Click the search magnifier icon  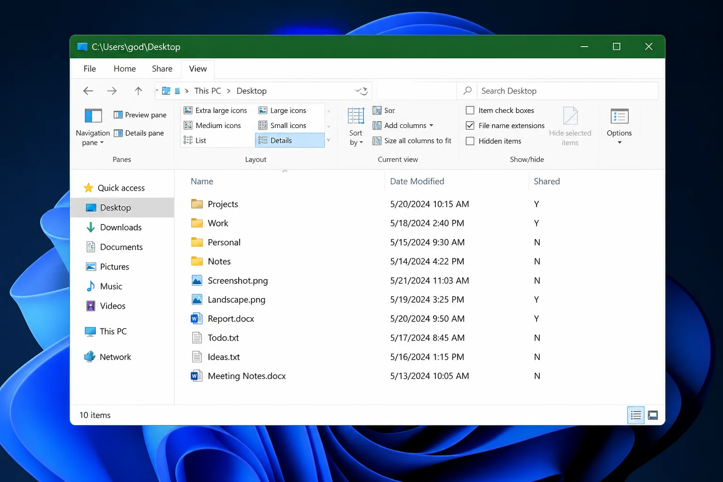(x=467, y=90)
